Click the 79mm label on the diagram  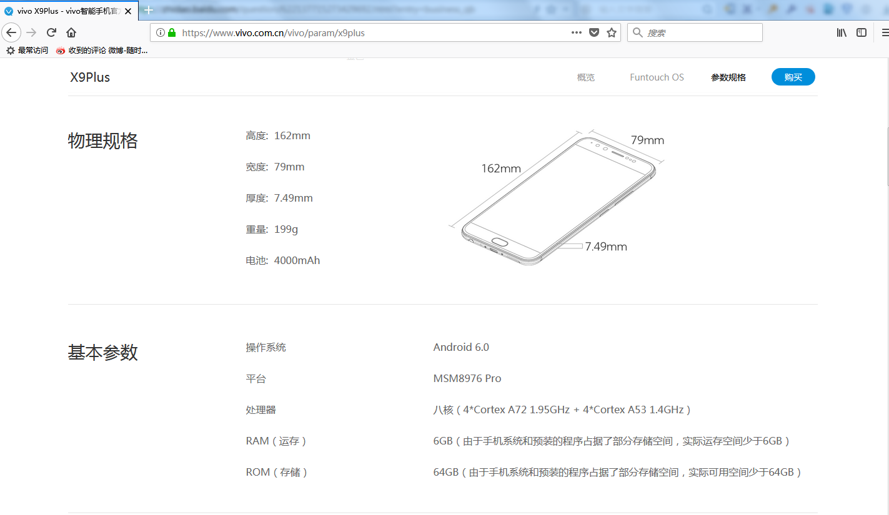(x=647, y=140)
